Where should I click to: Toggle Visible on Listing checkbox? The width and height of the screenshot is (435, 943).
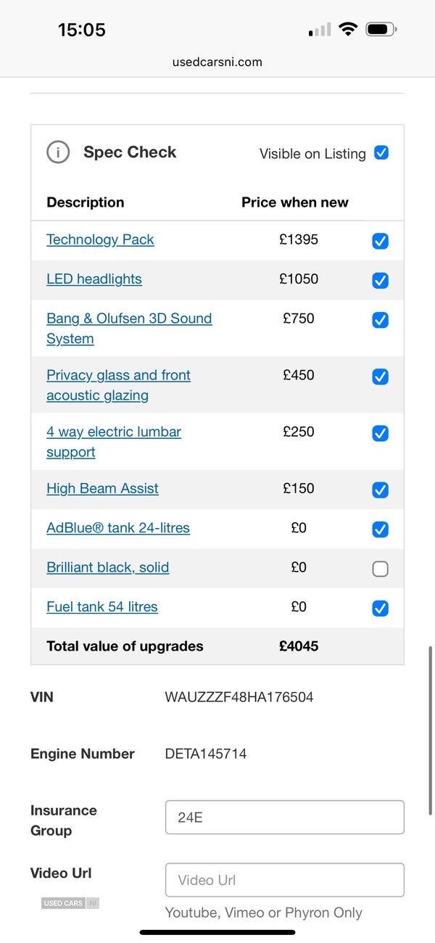[x=381, y=152]
